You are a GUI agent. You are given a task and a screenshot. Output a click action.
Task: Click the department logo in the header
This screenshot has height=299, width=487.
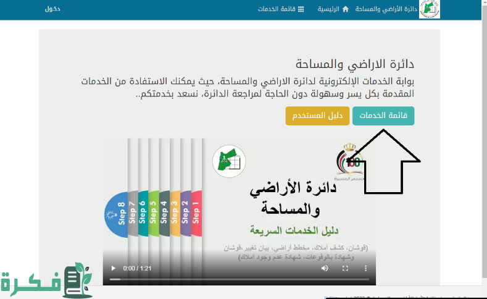[x=430, y=9]
